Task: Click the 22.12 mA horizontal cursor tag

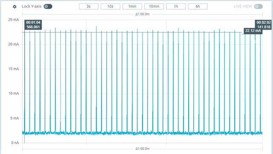Action: click(x=253, y=31)
